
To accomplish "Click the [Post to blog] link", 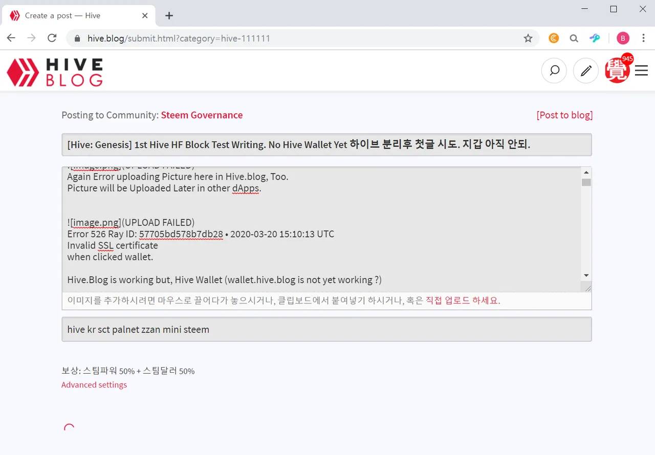I will coord(564,115).
